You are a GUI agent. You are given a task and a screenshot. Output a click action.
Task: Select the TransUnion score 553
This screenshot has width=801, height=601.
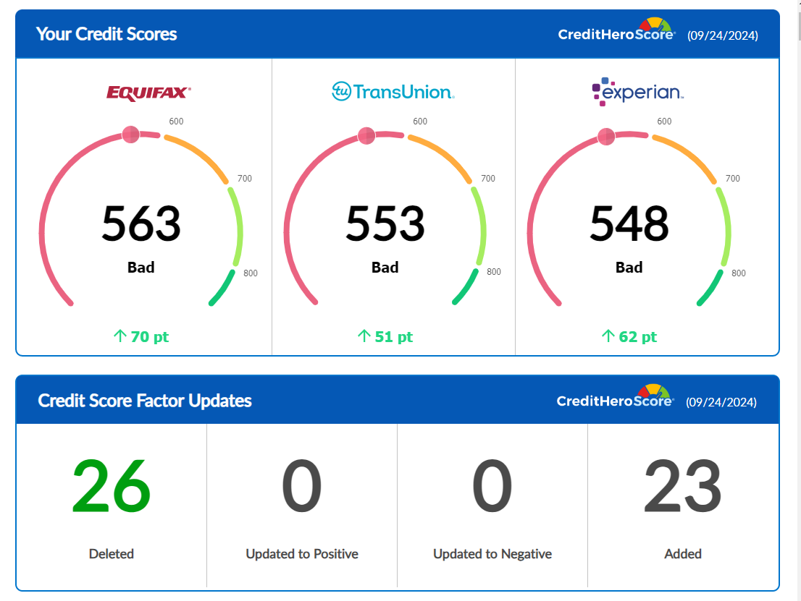385,223
